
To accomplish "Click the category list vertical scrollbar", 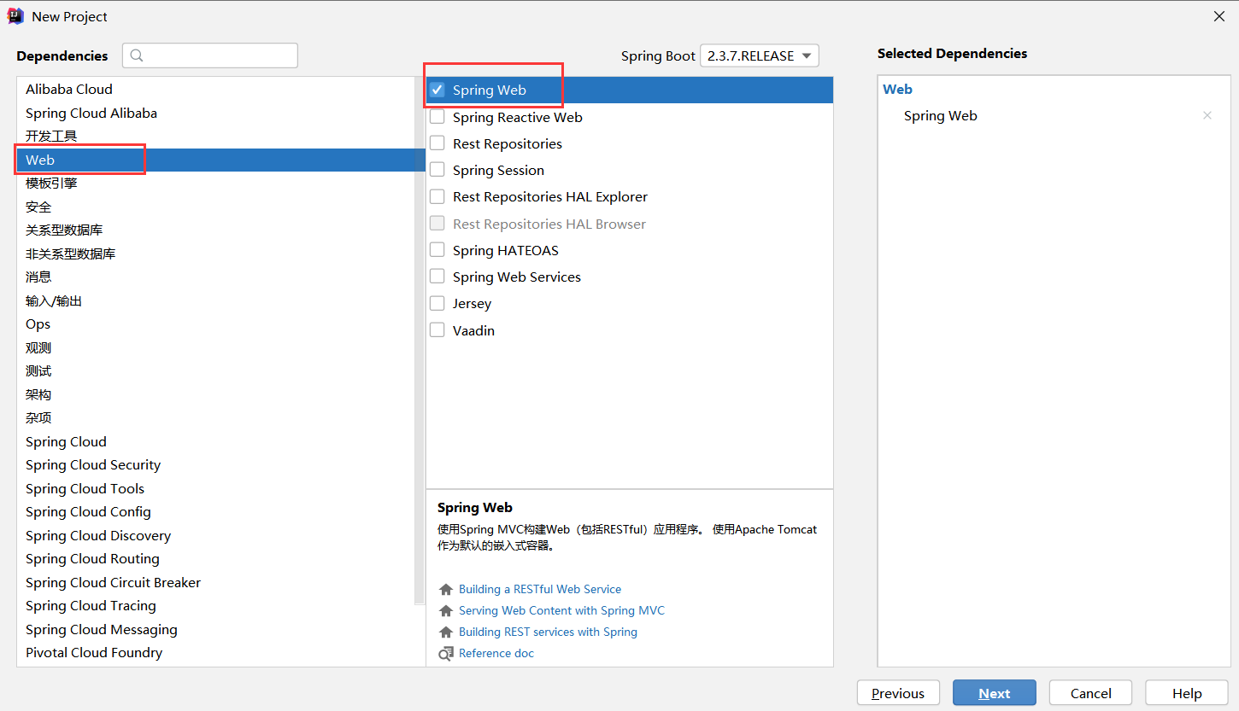I will 420,341.
